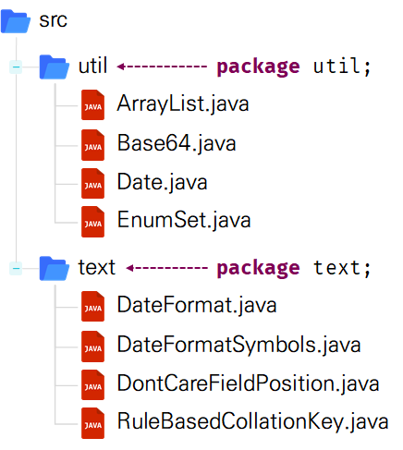
Task: Click the Java icon beside Date.java
Action: pyautogui.click(x=92, y=183)
